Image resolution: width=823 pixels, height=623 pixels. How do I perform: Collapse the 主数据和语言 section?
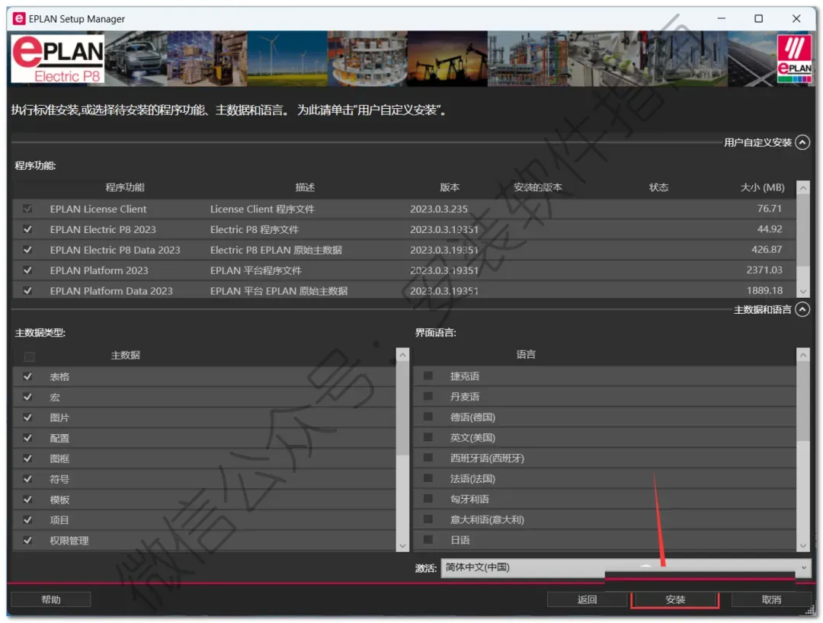[x=802, y=309]
